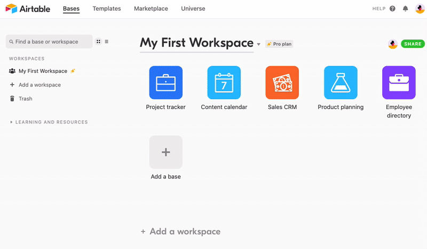
Task: Open the Bases tab
Action: [71, 9]
